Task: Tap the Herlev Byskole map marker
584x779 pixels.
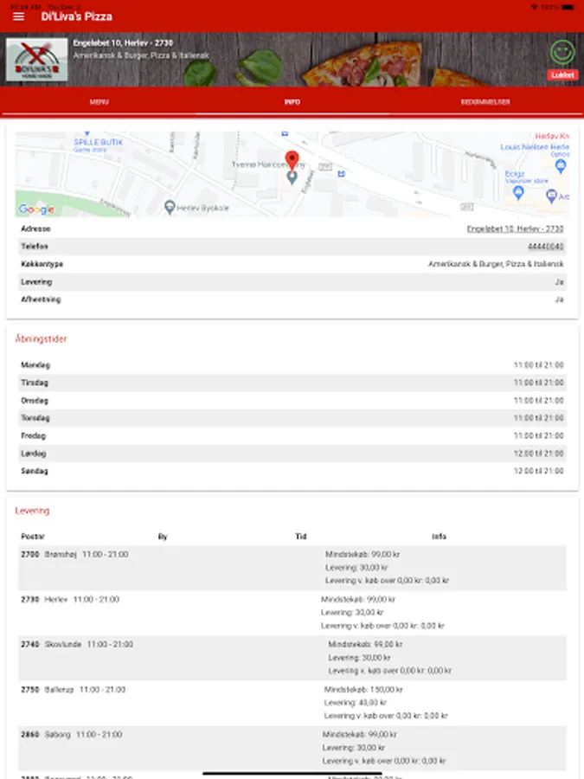Action: (x=170, y=207)
